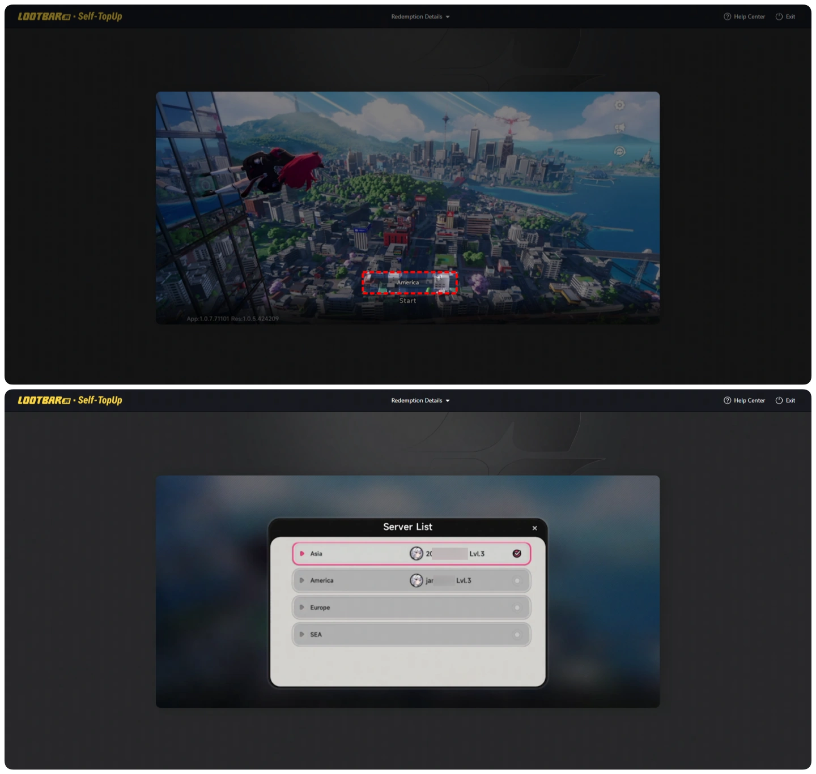816x774 pixels.
Task: Click the question mark icon above Server List screen
Action: [x=727, y=400]
